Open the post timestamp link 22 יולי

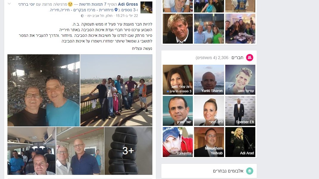click(127, 16)
